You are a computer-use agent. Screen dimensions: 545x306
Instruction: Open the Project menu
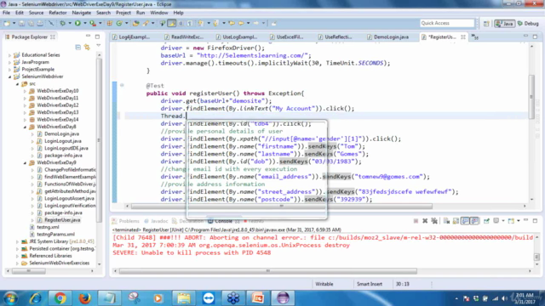coord(123,13)
